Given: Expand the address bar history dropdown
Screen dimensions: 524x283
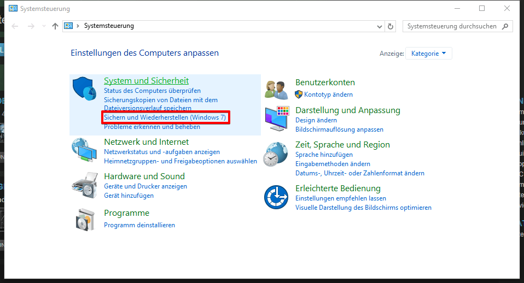Looking at the screenshot, I should 379,26.
